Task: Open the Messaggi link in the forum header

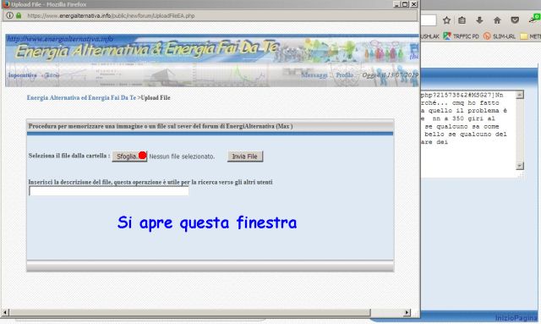Action: coord(314,75)
